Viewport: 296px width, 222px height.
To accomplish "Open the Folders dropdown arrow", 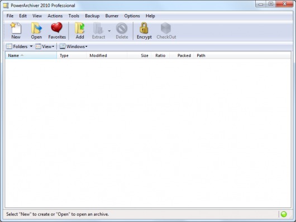I will pyautogui.click(x=31, y=46).
